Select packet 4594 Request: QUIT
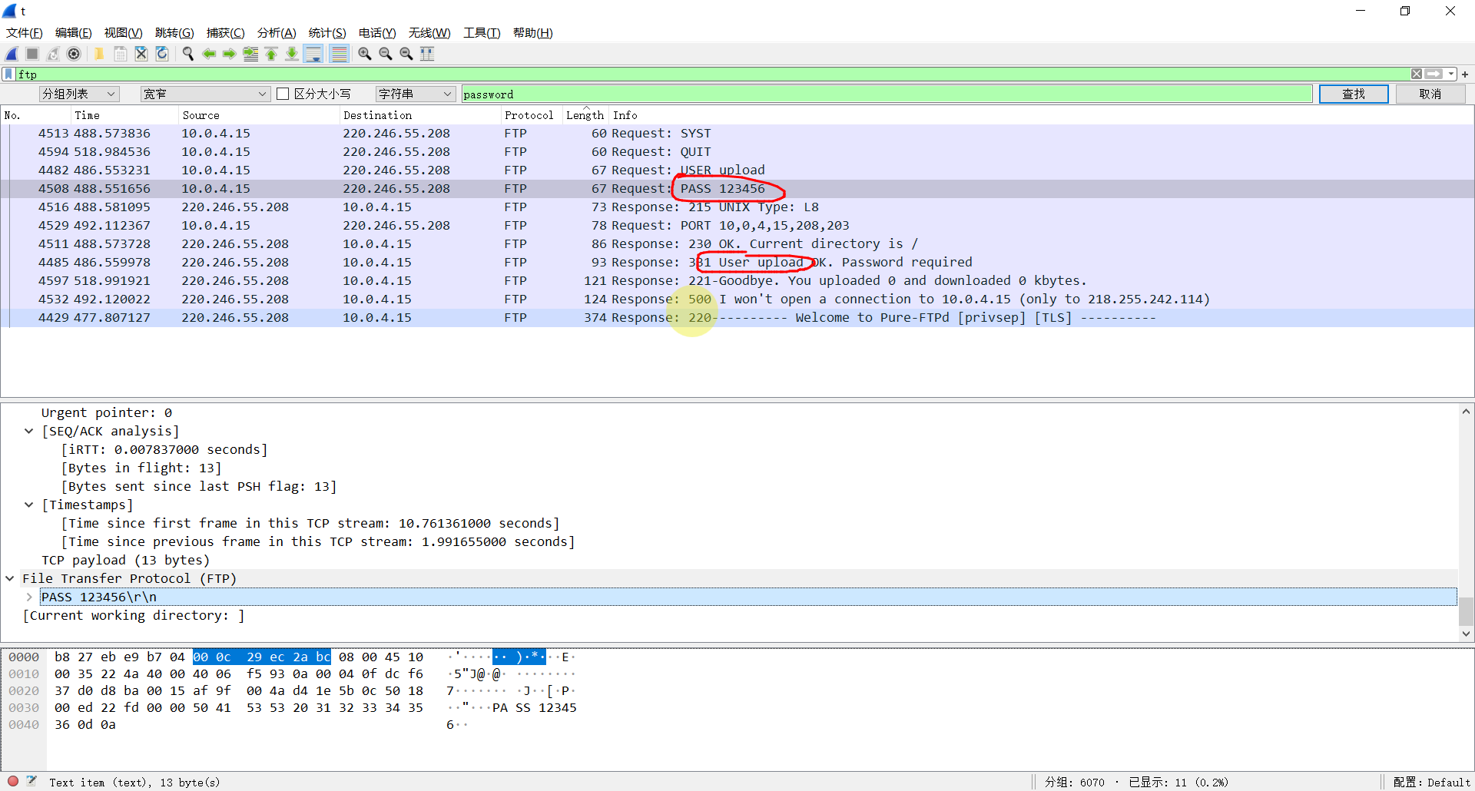The image size is (1475, 791). click(x=737, y=152)
